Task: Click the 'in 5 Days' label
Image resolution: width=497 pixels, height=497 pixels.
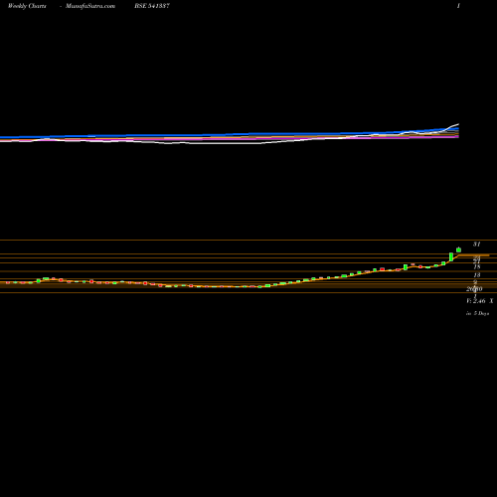Action: click(x=477, y=313)
